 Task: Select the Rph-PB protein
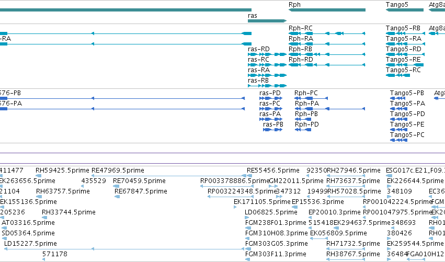306,114
